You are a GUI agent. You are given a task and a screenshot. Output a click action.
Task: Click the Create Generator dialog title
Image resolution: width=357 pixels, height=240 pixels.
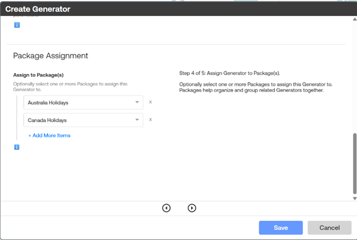[38, 9]
